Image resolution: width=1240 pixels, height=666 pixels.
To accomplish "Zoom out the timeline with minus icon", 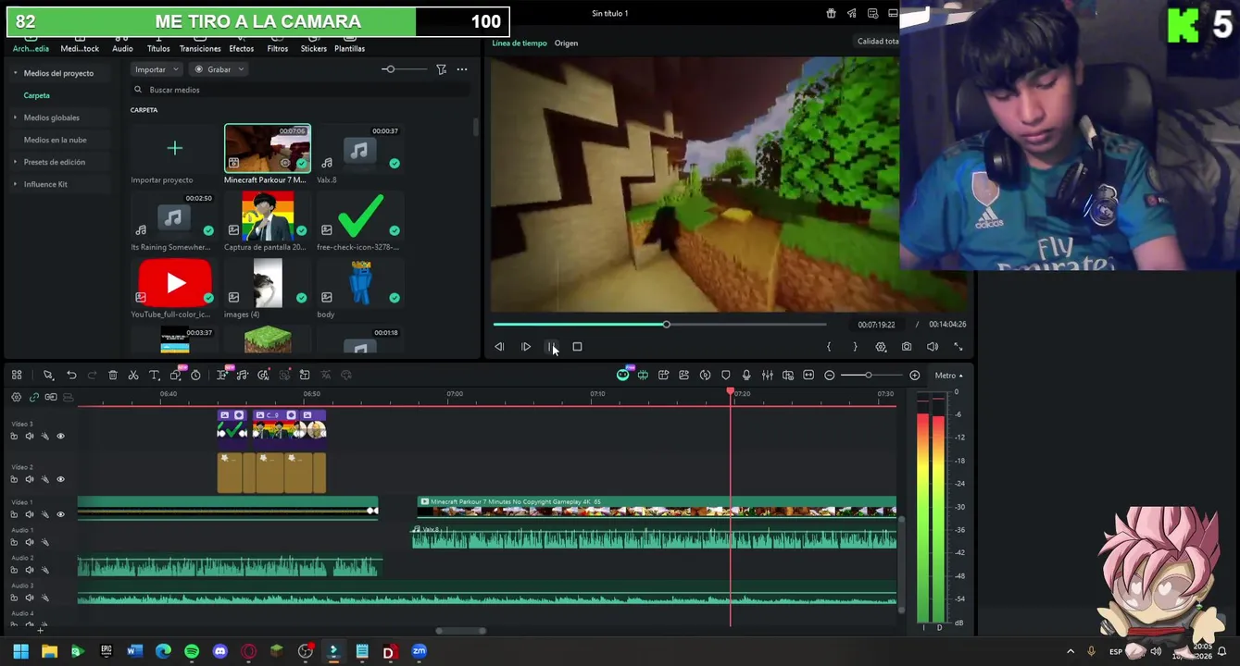I will pos(830,375).
